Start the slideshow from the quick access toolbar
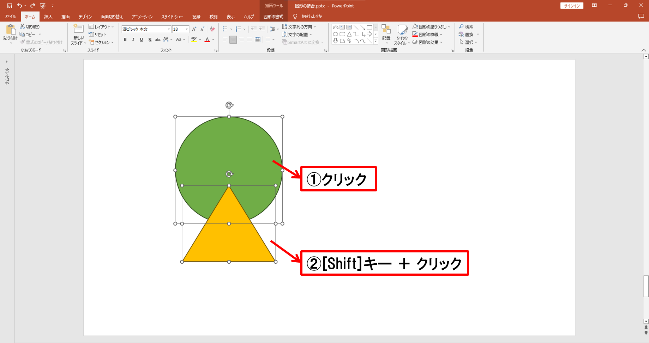Image resolution: width=649 pixels, height=343 pixels. 43,6
